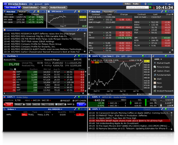Viewport: 178px width, 145px height.
Task: Click the Trades button in title bar
Action: [x=136, y=4]
